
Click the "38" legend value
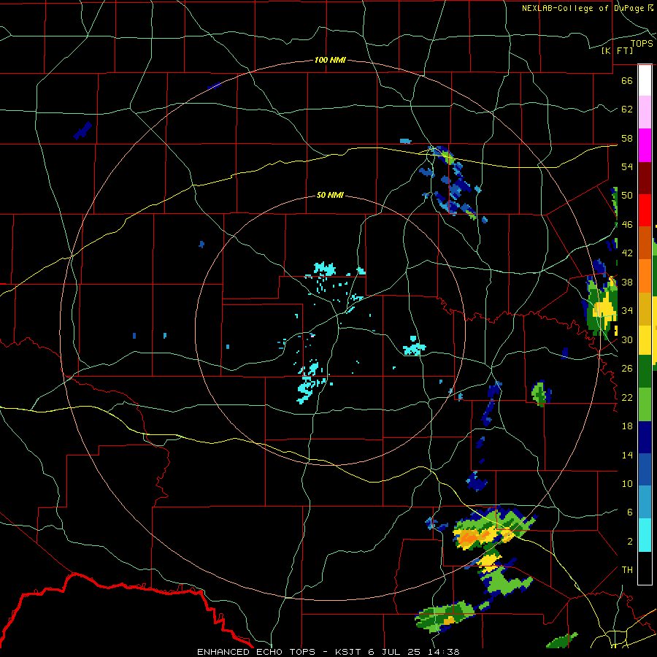tap(627, 283)
